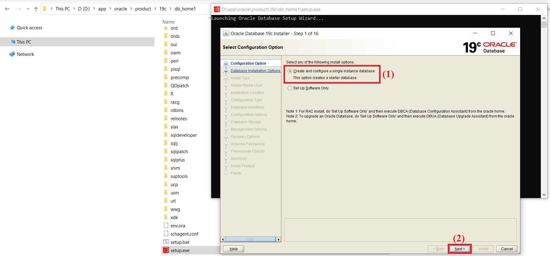Select Create and configure single instance database

click(290, 71)
